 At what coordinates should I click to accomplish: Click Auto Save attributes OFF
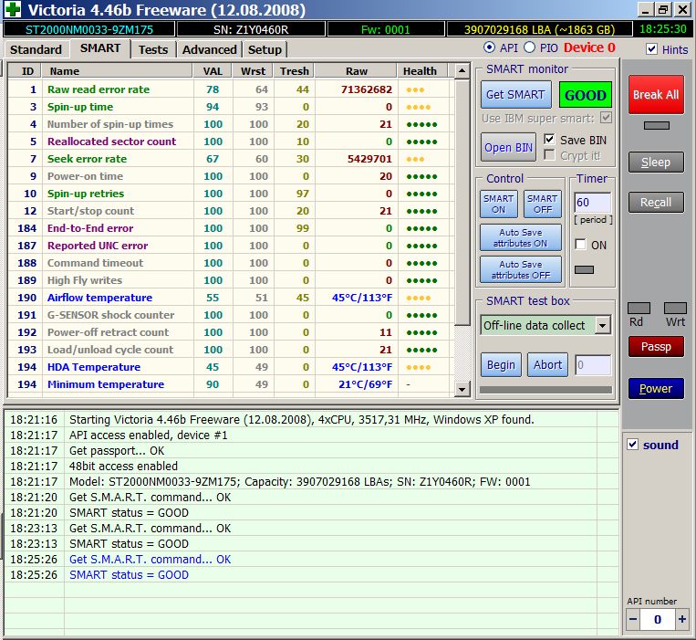[x=521, y=270]
